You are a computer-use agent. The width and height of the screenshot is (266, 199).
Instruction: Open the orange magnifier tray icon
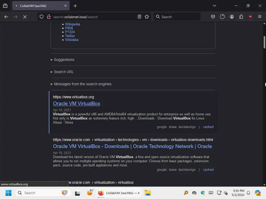pos(186,193)
